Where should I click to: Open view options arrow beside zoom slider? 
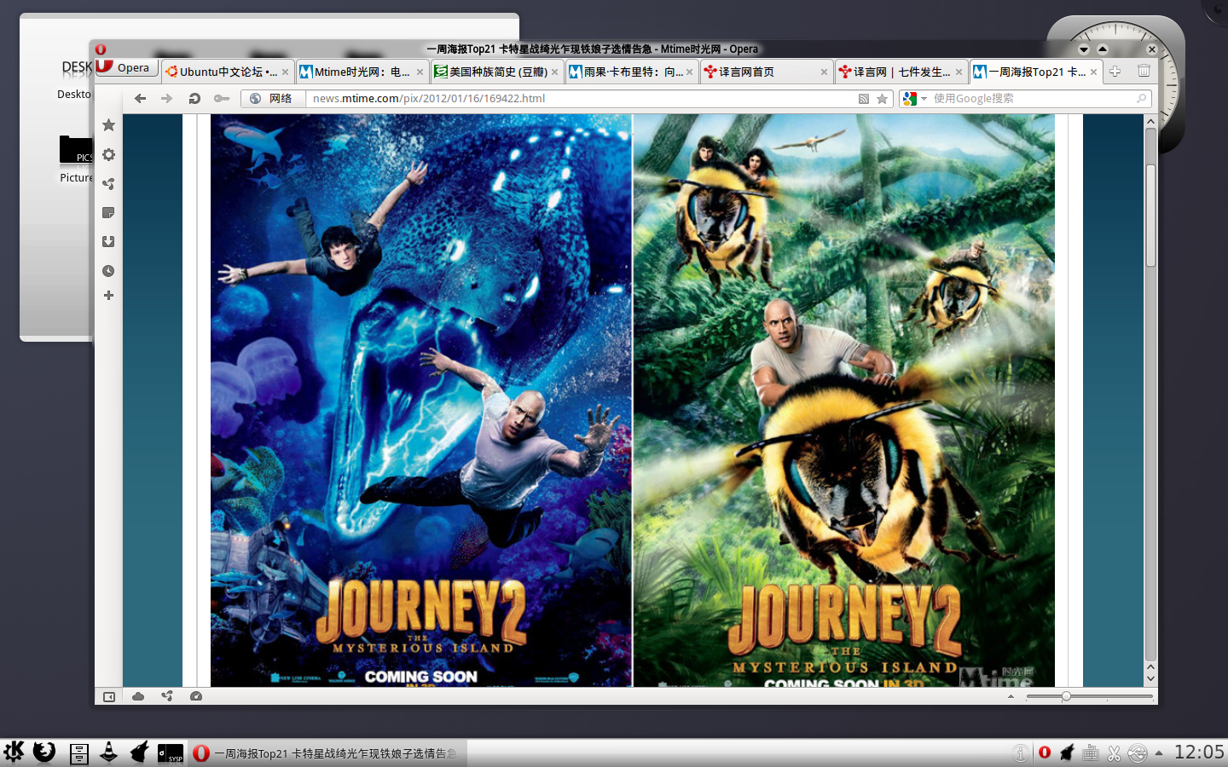(1011, 696)
